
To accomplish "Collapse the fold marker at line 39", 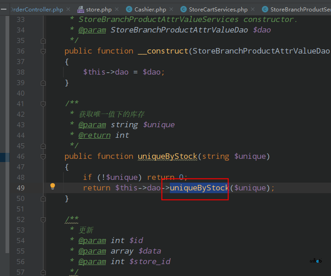I will pyautogui.click(x=43, y=83).
